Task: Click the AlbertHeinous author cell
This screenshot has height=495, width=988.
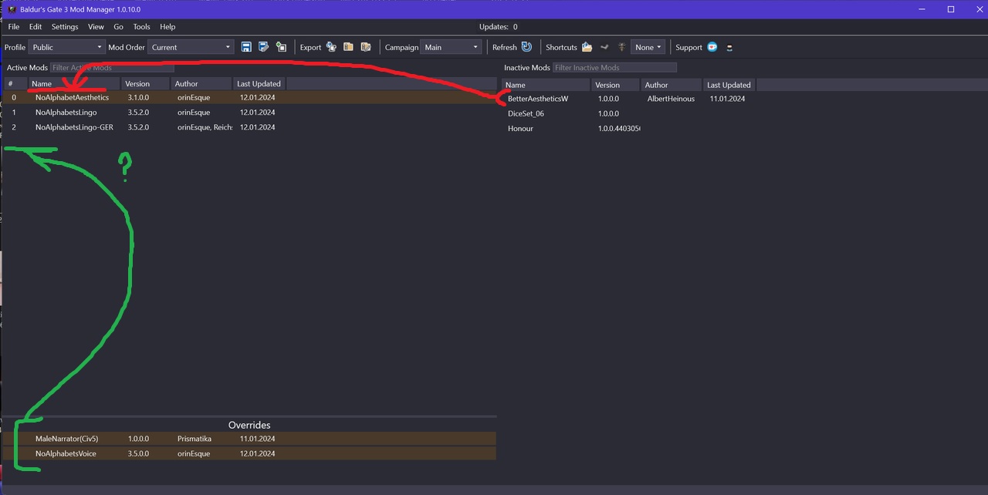Action: (671, 99)
